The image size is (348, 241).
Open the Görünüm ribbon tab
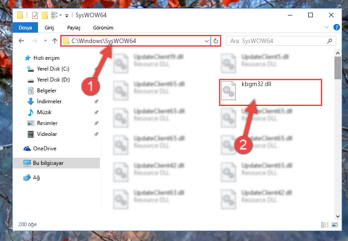(103, 28)
